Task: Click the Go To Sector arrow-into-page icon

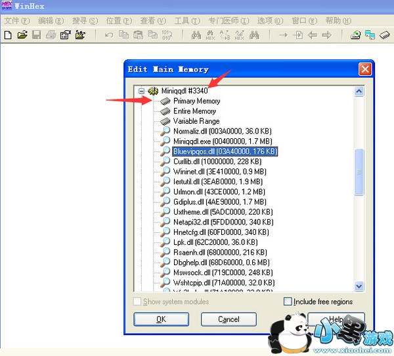Action: [297, 35]
